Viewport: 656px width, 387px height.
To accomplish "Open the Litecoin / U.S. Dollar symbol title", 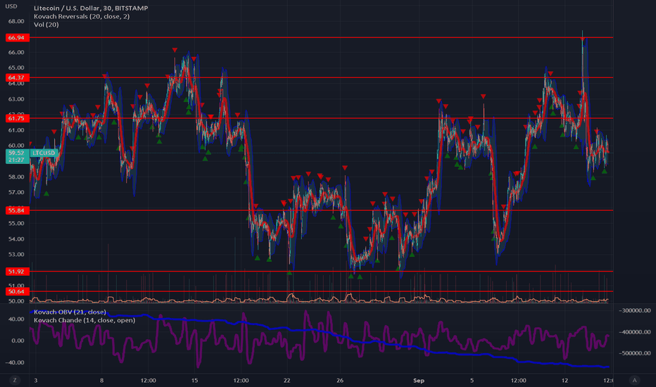I will tap(91, 8).
